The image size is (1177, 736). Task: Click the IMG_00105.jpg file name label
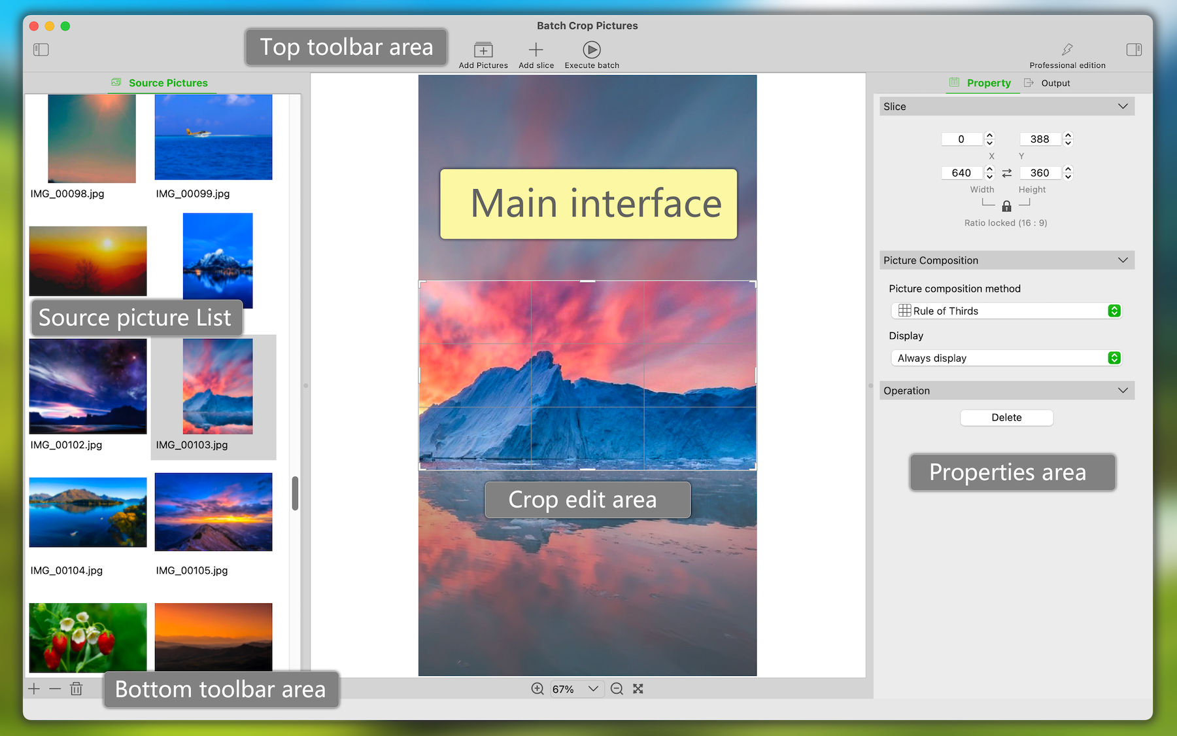(192, 570)
